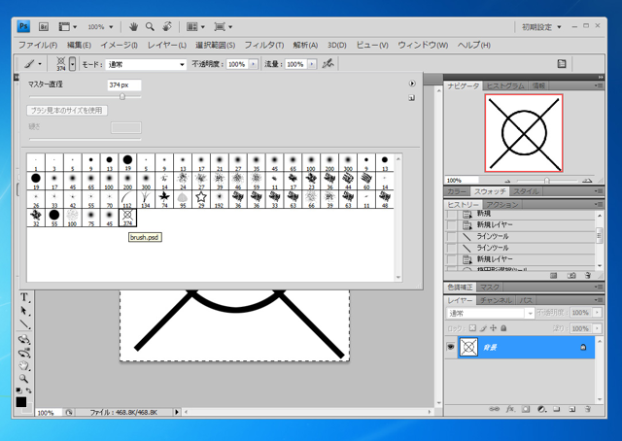The width and height of the screenshot is (622, 441).
Task: Select the Path Selection arrow tool
Action: click(x=23, y=311)
